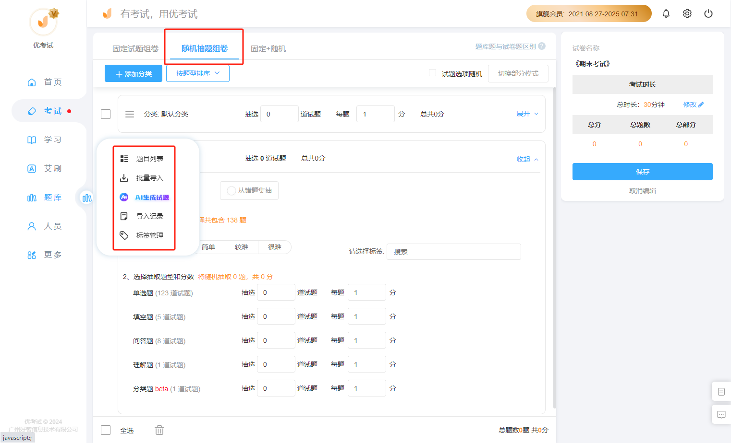
Task: Open the 题库题与试卷题区别 link
Action: 506,47
